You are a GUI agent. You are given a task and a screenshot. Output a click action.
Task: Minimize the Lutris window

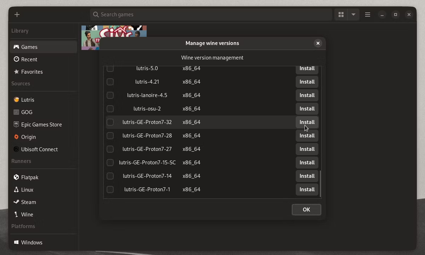click(382, 15)
